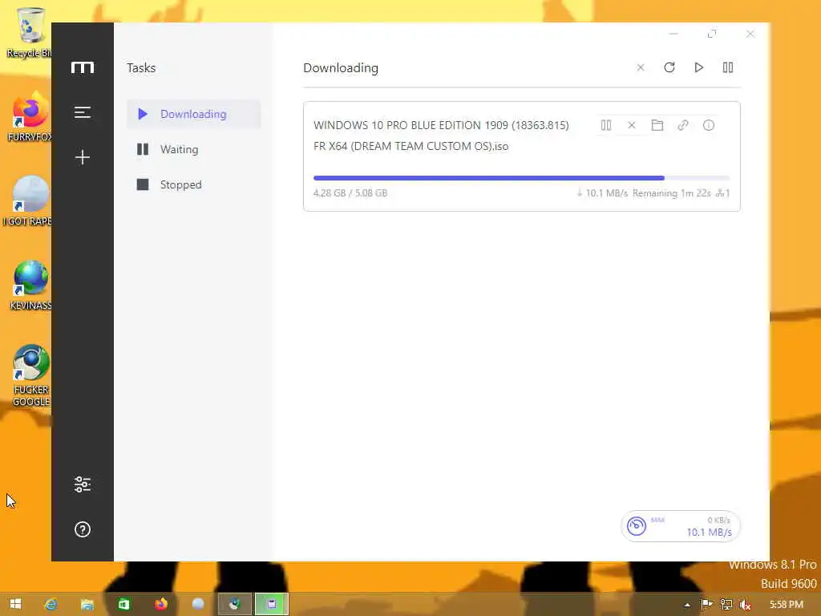Image resolution: width=821 pixels, height=616 pixels.
Task: Select the Firefox shortcut on the desktop
Action: pyautogui.click(x=30, y=117)
